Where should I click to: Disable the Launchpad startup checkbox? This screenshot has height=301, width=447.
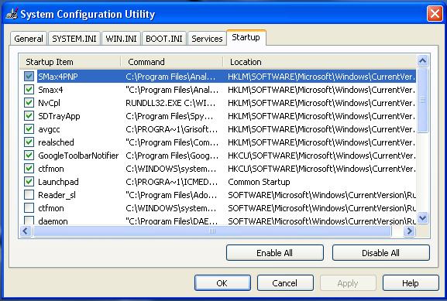coord(29,181)
